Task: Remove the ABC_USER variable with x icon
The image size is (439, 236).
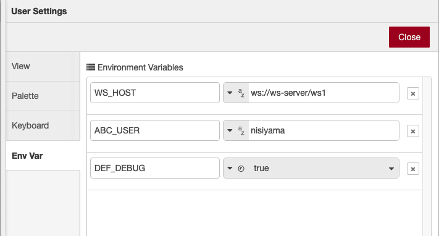Action: coord(412,131)
